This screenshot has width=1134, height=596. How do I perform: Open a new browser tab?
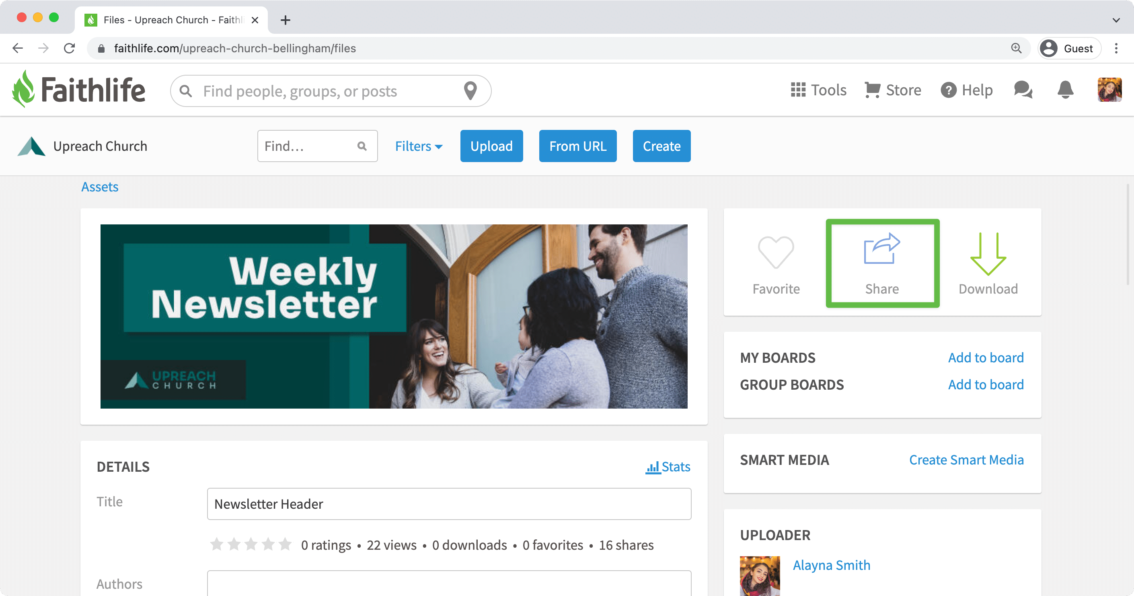(285, 20)
